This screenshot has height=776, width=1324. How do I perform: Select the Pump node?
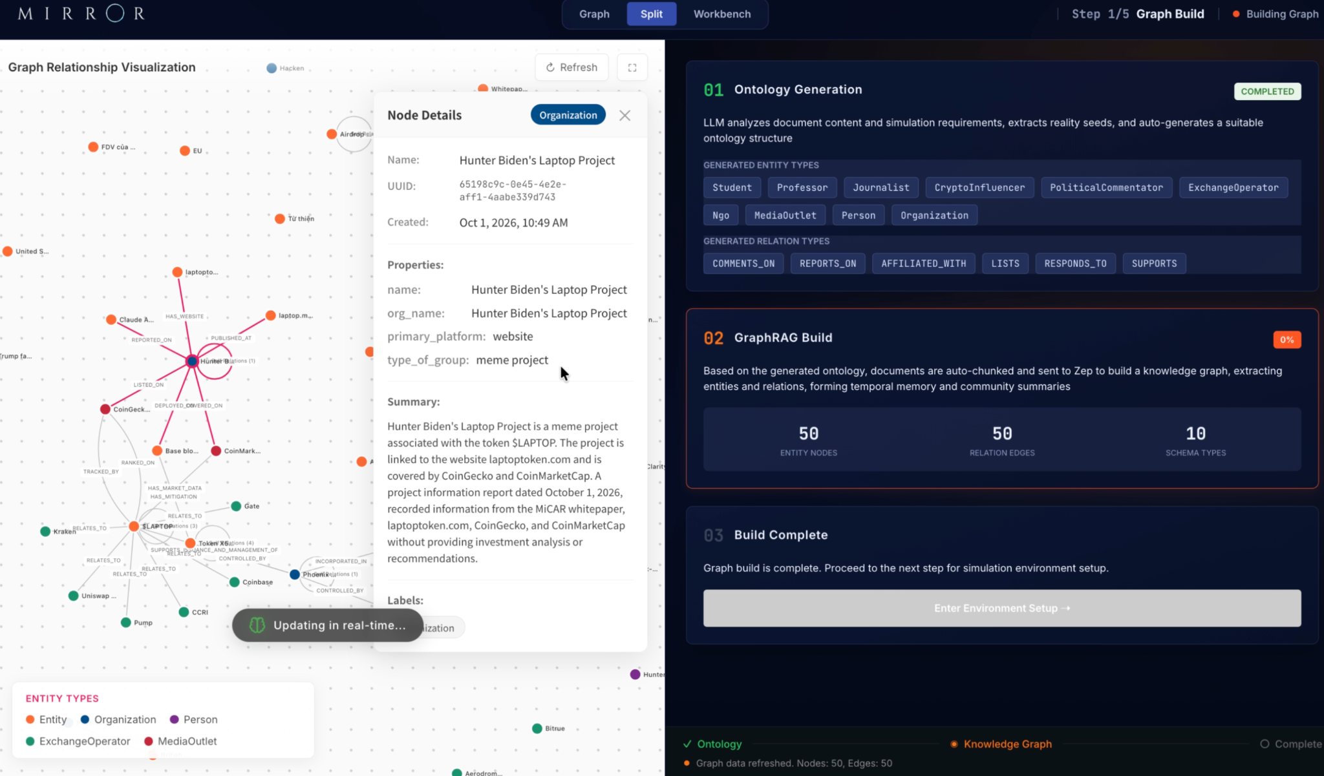pyautogui.click(x=126, y=622)
